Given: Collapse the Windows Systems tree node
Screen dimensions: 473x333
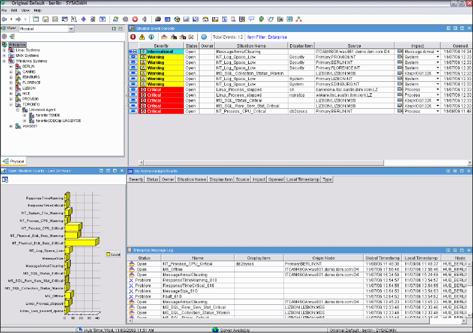Looking at the screenshot, I should (x=4, y=61).
